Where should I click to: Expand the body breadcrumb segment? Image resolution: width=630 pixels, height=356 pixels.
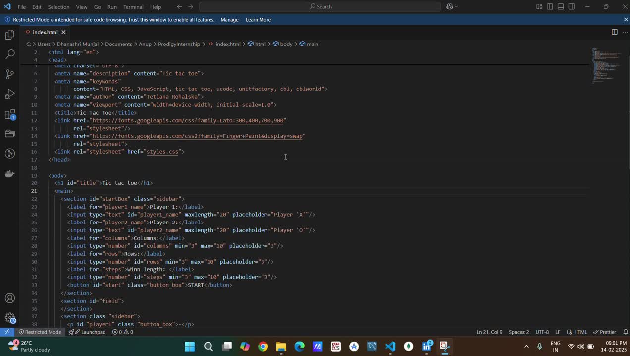point(283,44)
